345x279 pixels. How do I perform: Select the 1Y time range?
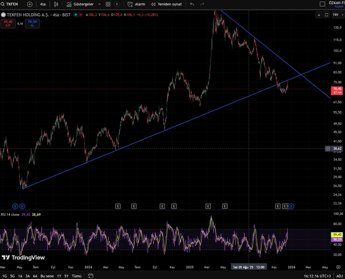(x=59, y=276)
